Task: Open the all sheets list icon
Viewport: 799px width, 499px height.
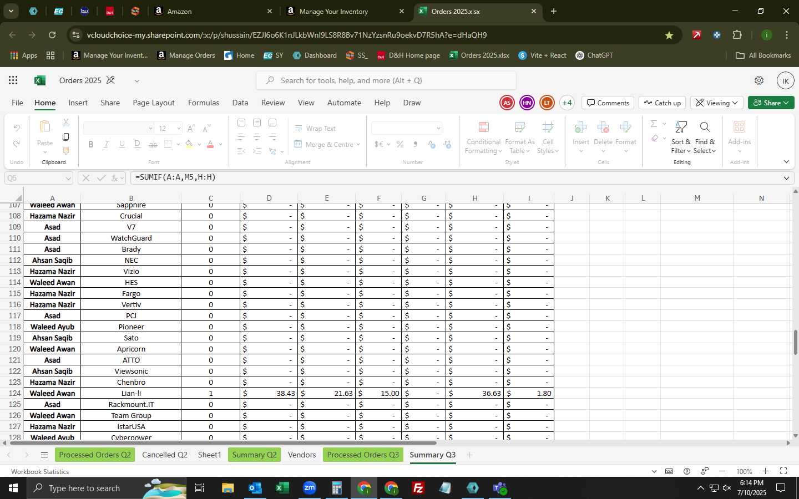Action: (x=44, y=455)
